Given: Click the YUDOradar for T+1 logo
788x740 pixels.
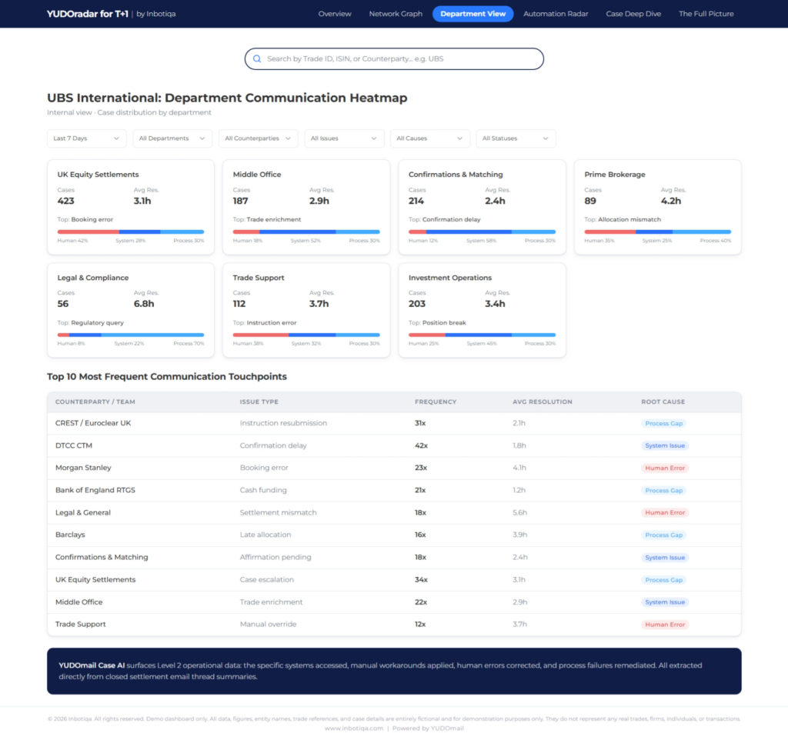Looking at the screenshot, I should [87, 14].
